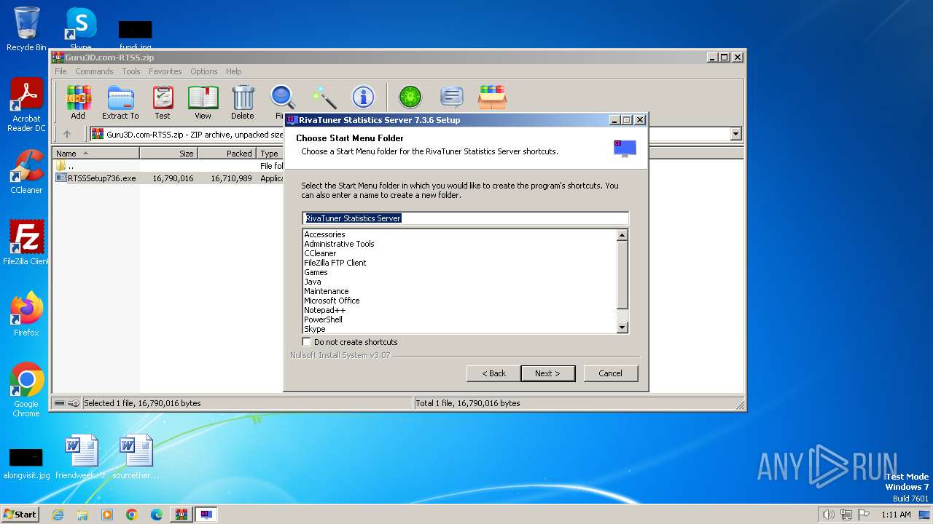Open the Commands menu in WinRAR

point(94,71)
